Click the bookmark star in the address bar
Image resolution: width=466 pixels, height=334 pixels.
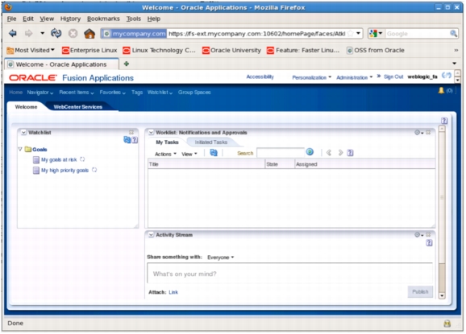tap(351, 34)
